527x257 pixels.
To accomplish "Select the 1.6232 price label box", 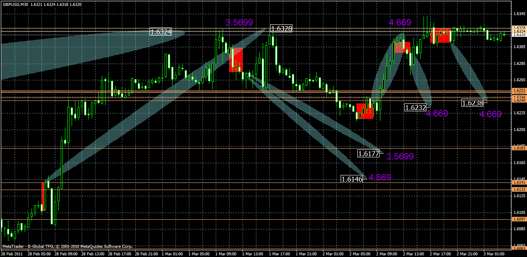I will click(415, 108).
